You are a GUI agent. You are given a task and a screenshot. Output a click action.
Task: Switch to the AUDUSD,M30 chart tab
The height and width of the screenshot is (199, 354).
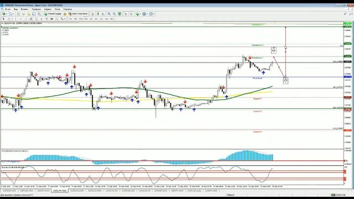click(x=77, y=191)
